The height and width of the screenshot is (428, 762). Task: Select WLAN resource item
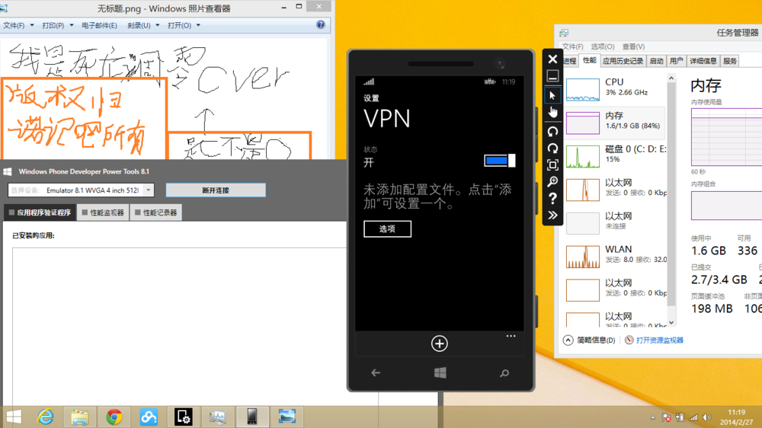(x=615, y=256)
